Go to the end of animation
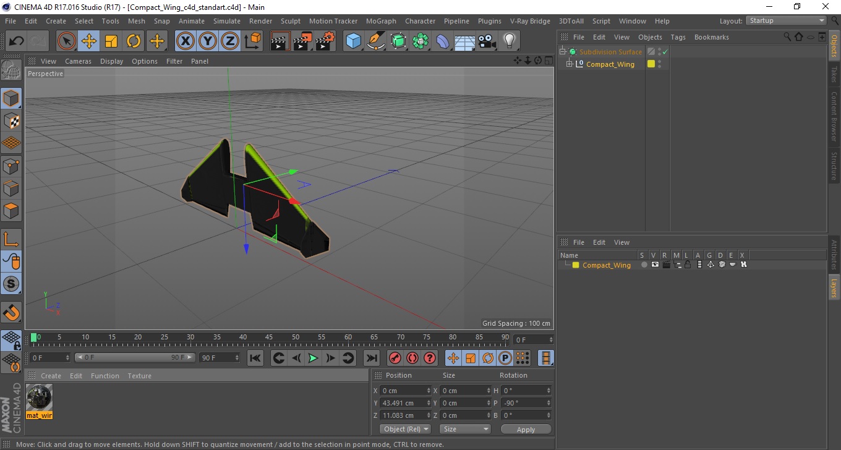This screenshot has height=450, width=841. coord(371,358)
